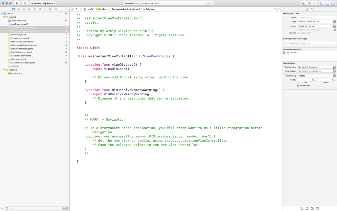Show the File Template library
Screen dimensions: 337x211
(x=302, y=208)
